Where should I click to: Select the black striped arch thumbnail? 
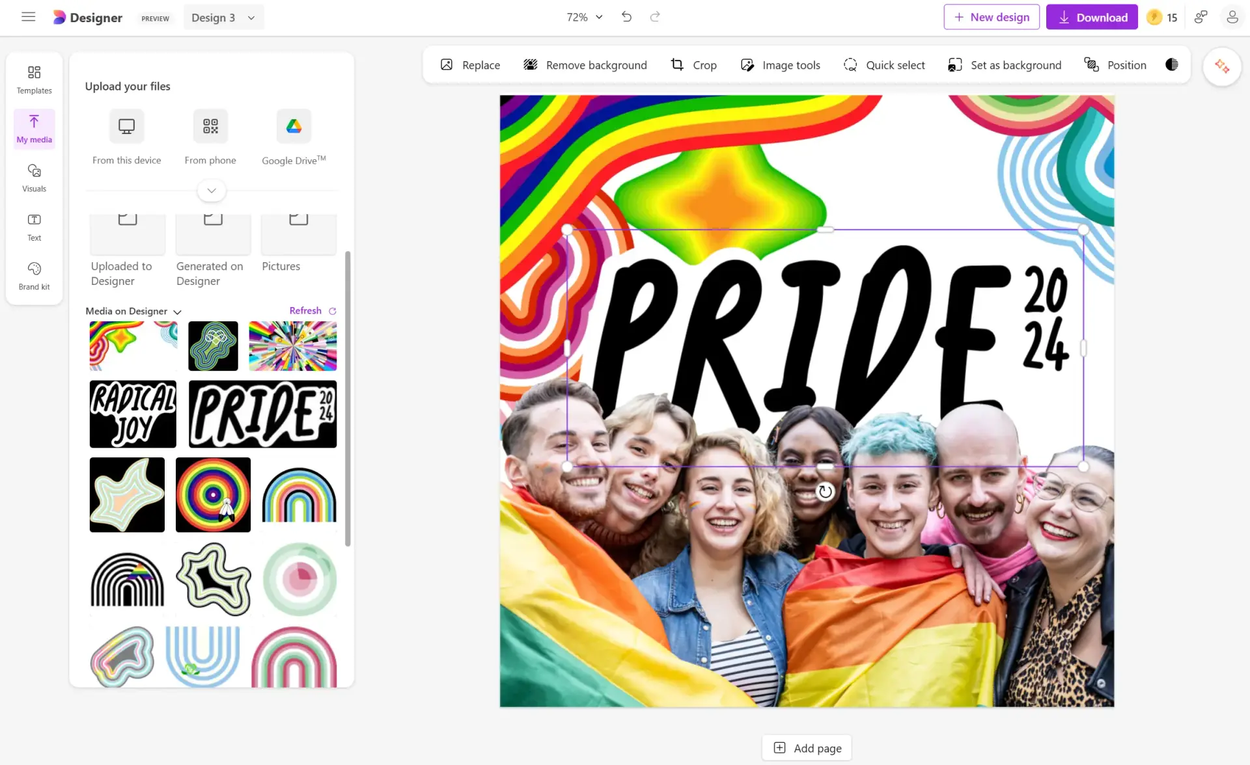(127, 579)
